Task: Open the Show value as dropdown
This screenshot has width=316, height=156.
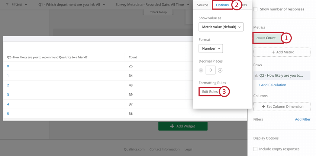Action: coord(221,27)
